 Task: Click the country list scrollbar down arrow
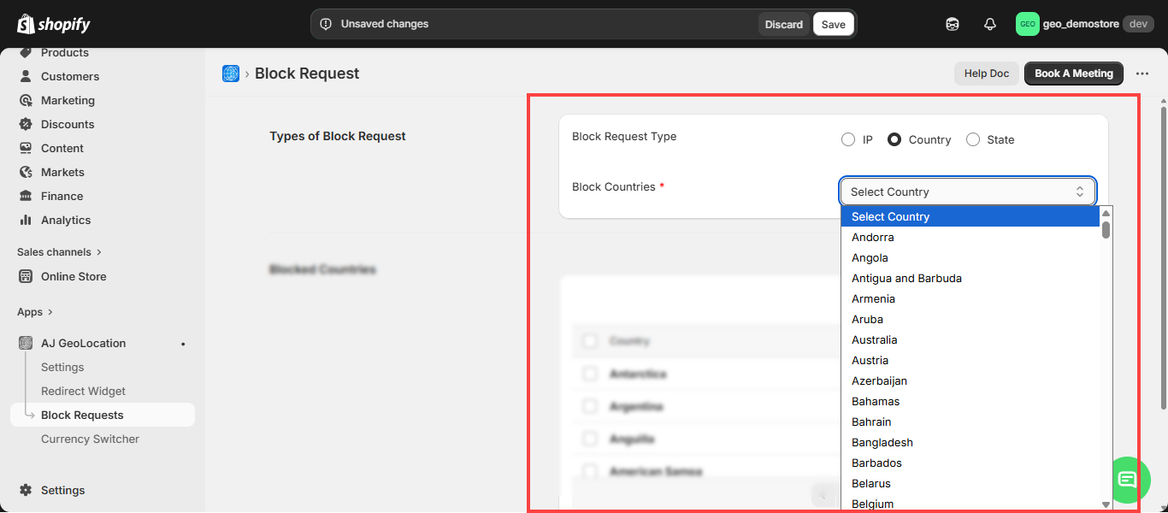(x=1106, y=504)
